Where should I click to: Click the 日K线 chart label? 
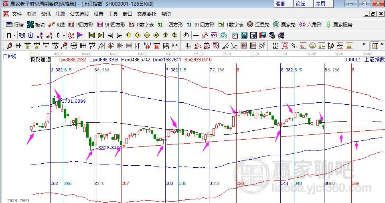(9, 56)
